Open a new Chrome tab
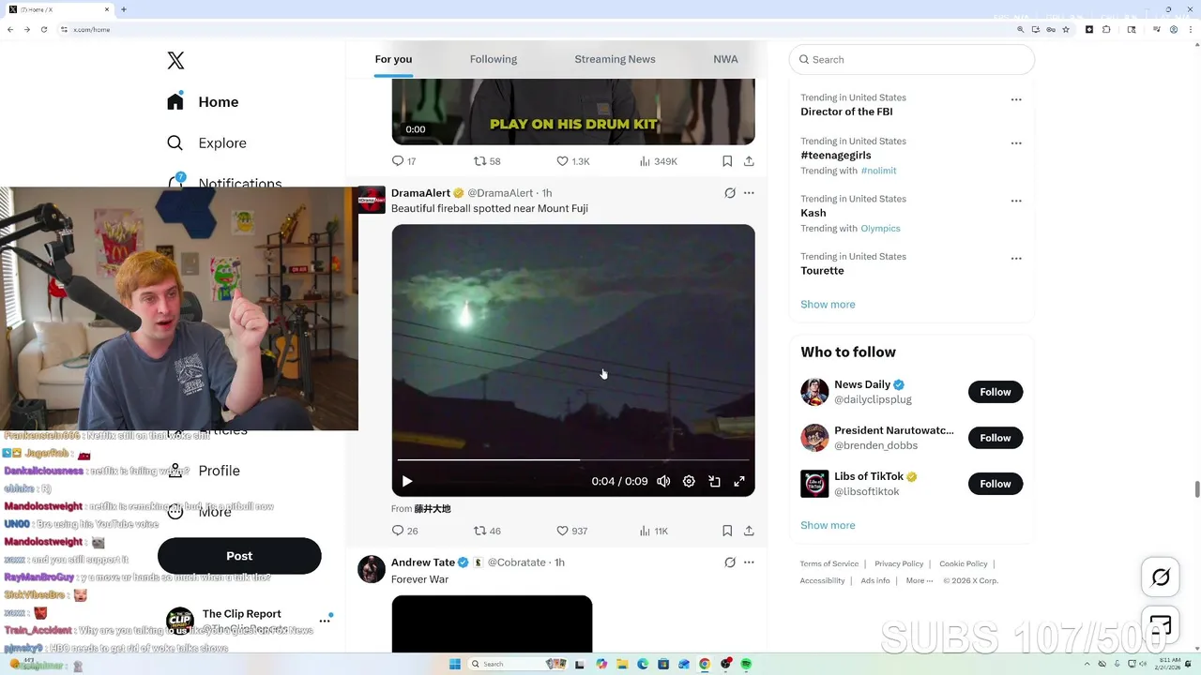 [x=124, y=9]
